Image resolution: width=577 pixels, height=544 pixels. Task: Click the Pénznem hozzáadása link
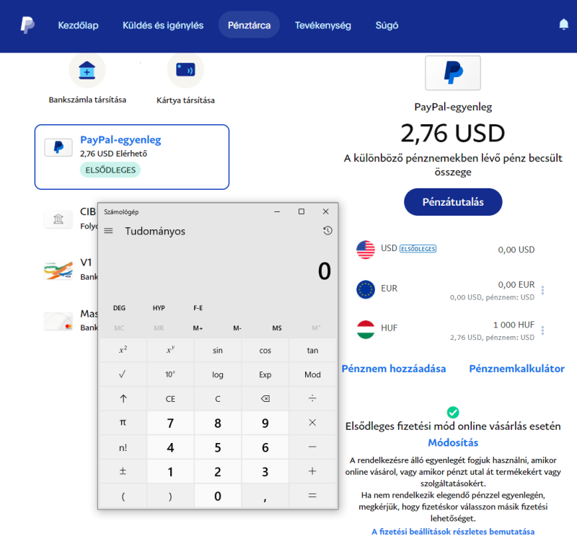point(394,369)
